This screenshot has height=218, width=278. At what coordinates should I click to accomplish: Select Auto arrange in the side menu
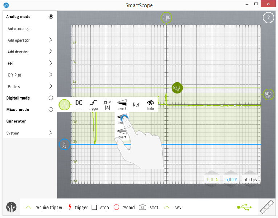(x=19, y=29)
